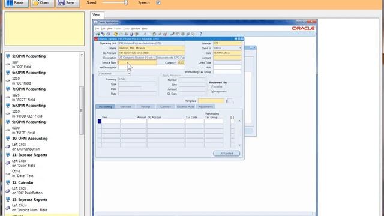Click the Speed slider handle
Image resolution: width=384 pixels, height=216 pixels.
point(126,2)
